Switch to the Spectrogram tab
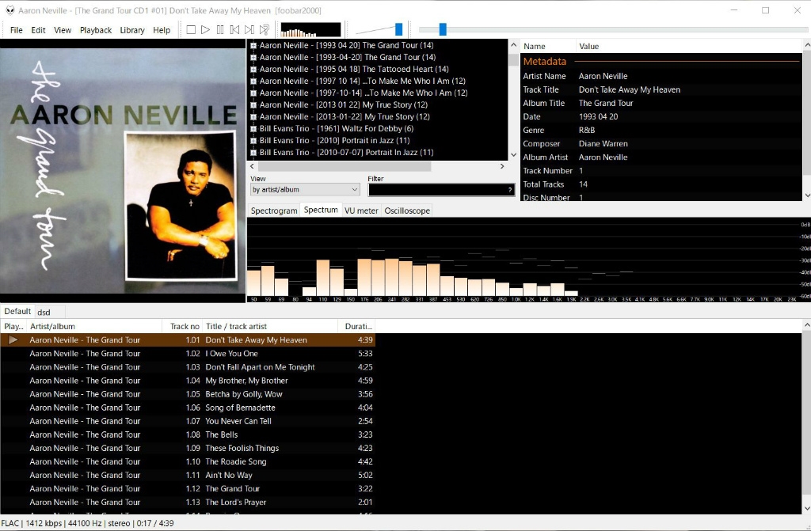 [x=274, y=211]
